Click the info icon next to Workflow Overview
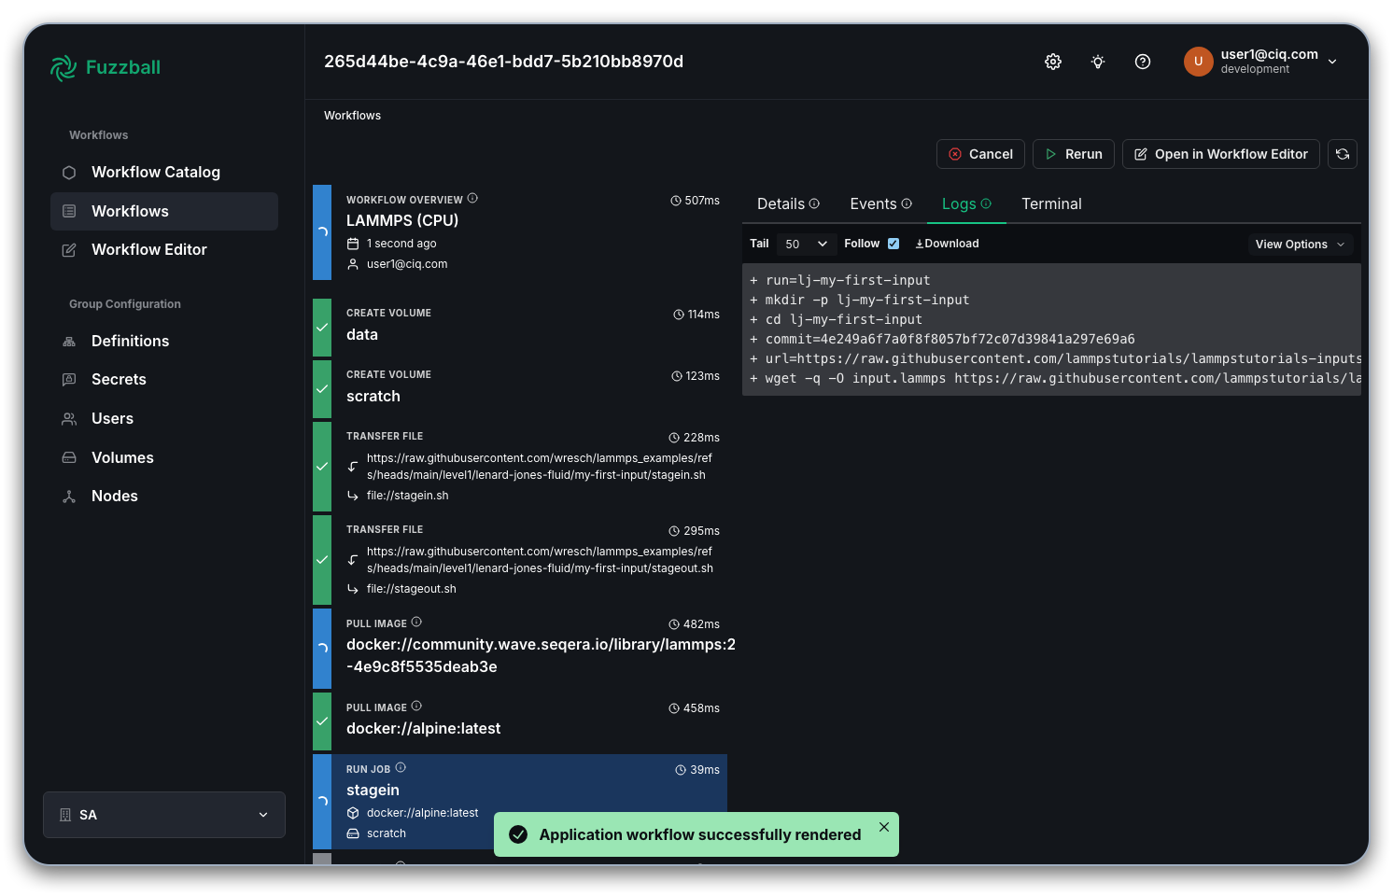 472,198
